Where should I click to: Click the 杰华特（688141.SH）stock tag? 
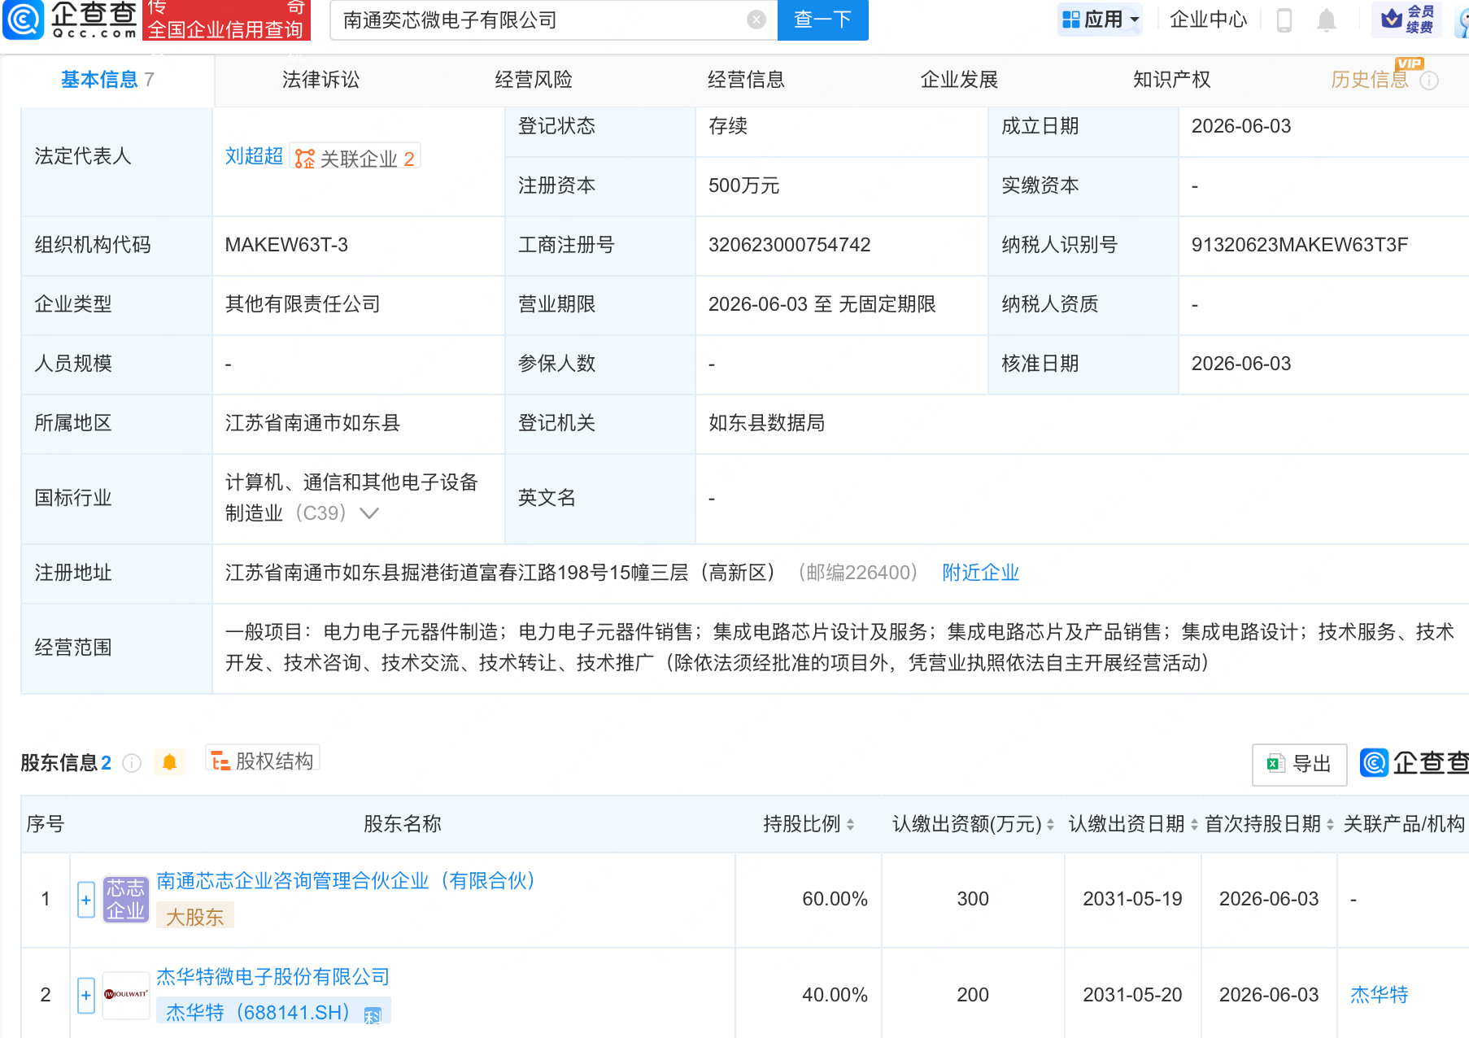tap(273, 1012)
